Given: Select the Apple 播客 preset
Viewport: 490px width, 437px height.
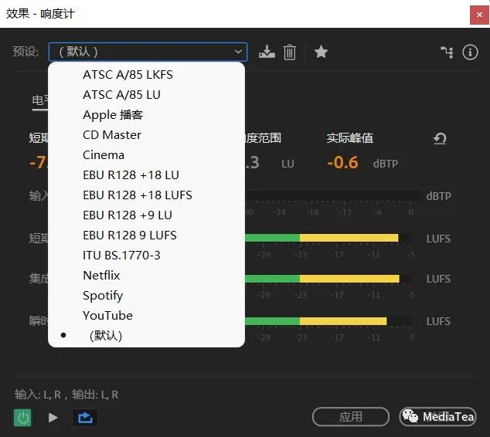Looking at the screenshot, I should click(146, 114).
